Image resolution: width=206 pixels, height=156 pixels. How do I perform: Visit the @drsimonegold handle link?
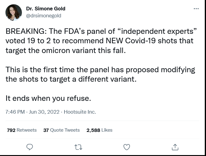[44, 16]
